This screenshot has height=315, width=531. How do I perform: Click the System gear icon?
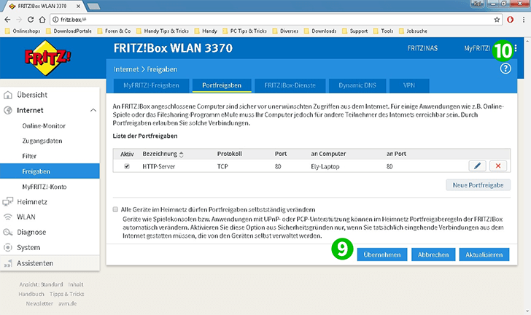click(x=8, y=248)
